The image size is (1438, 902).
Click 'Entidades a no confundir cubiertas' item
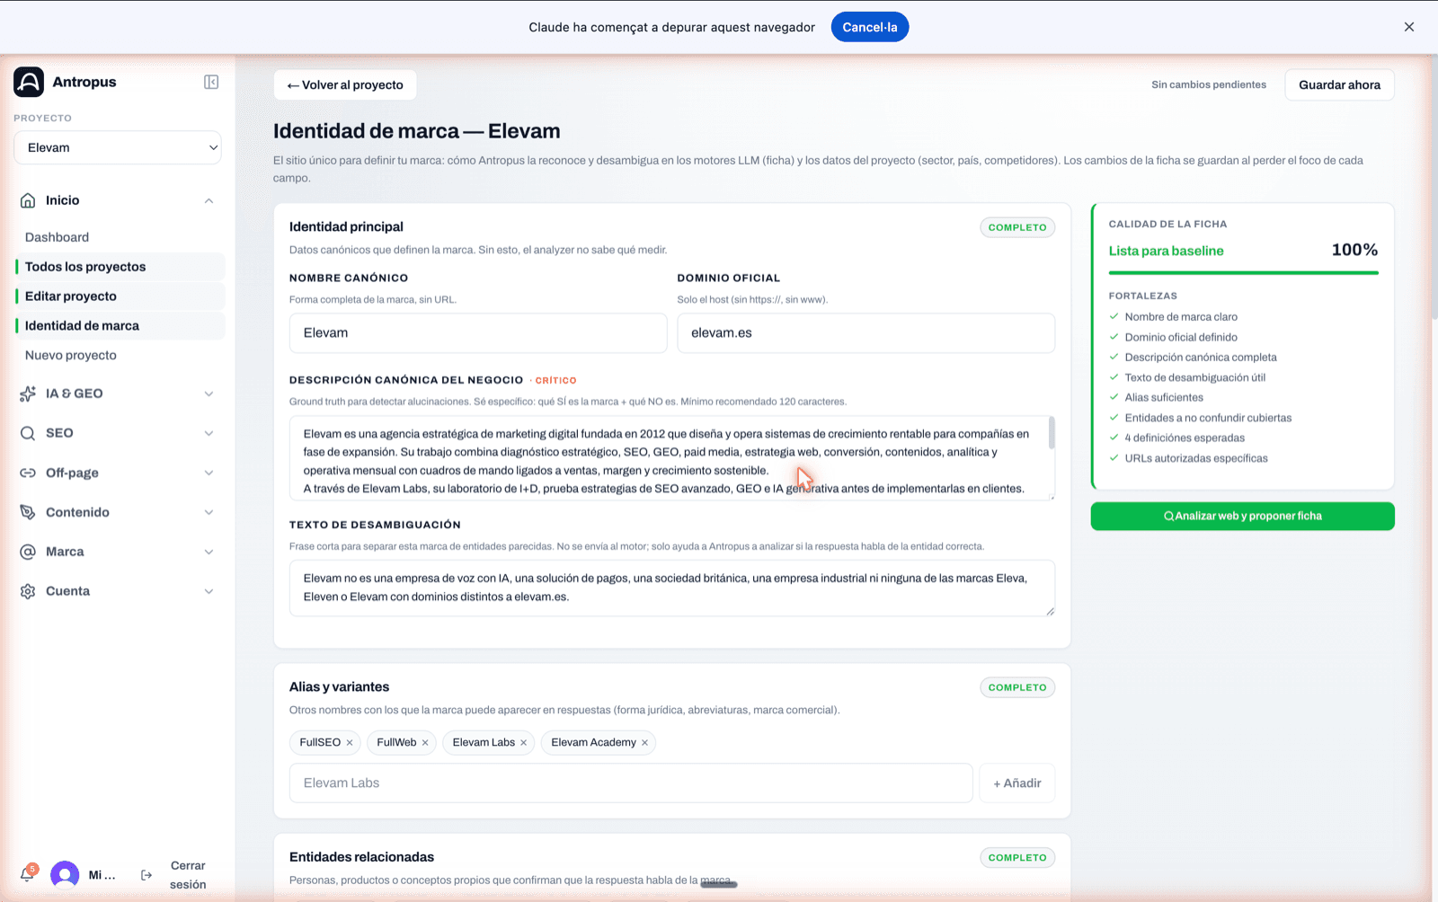coord(1208,418)
